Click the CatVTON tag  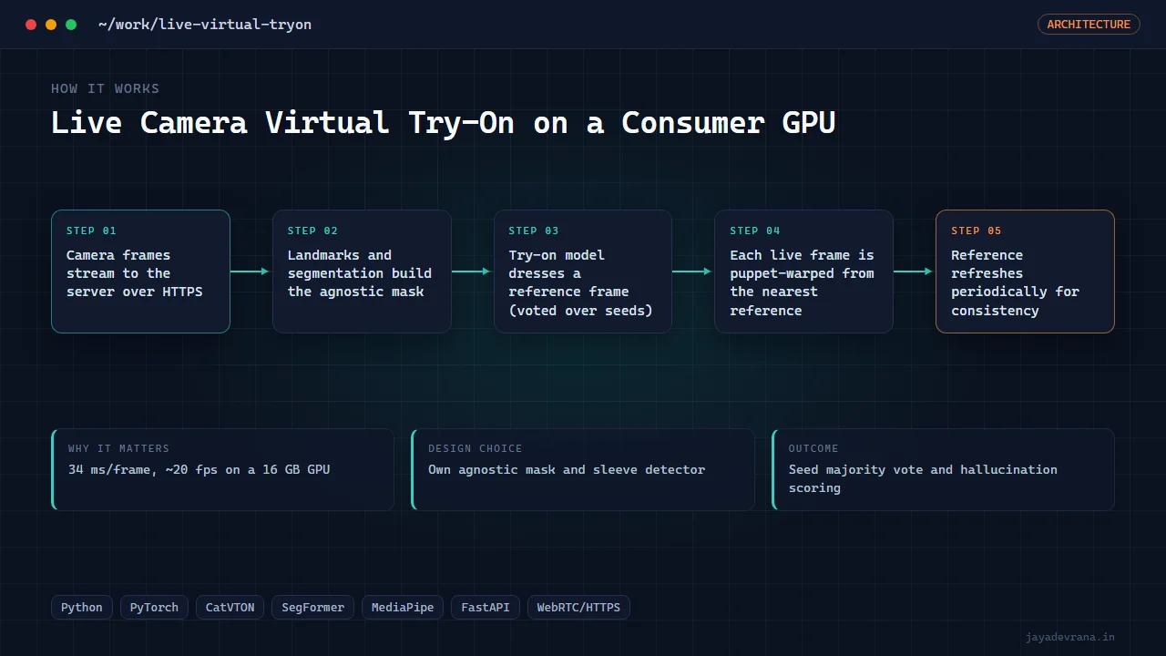click(230, 608)
